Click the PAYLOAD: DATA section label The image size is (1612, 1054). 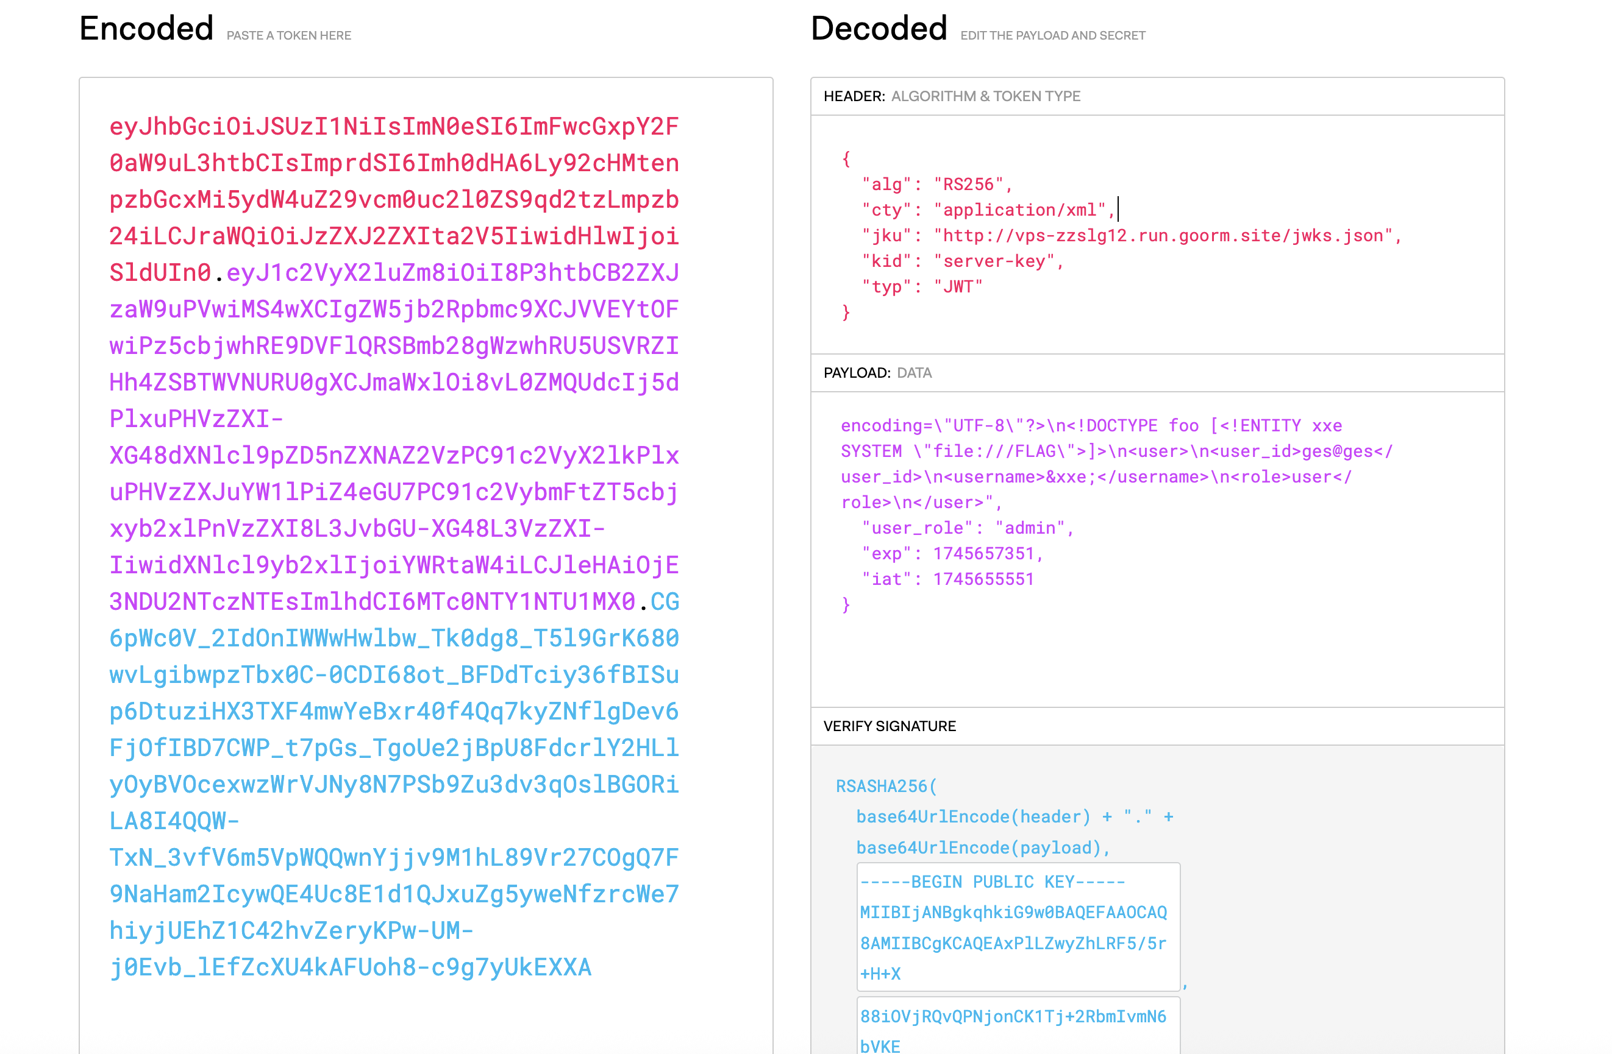(877, 373)
